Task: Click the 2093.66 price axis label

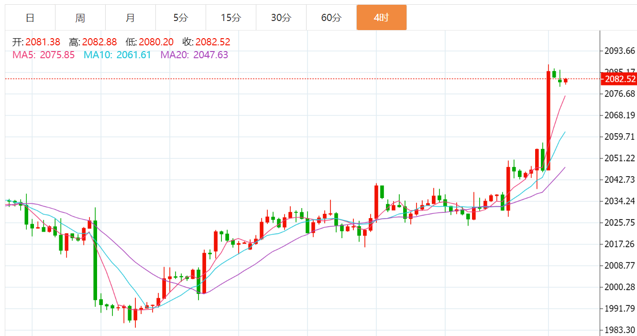Action: [620, 51]
